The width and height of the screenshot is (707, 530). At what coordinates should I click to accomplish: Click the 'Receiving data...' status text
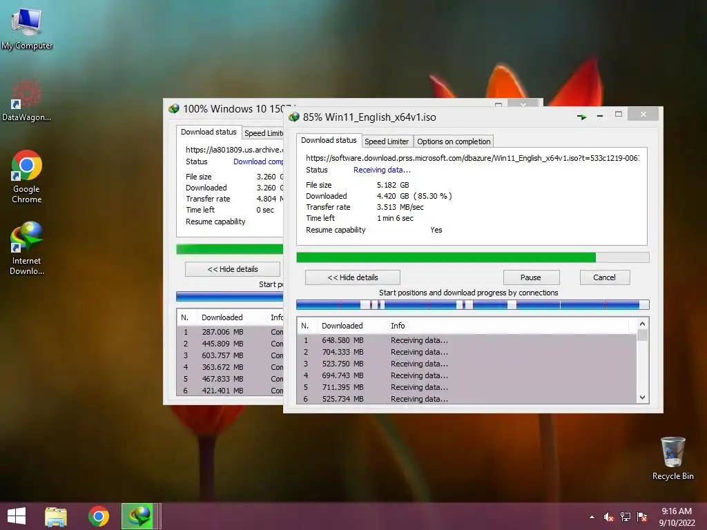(382, 170)
